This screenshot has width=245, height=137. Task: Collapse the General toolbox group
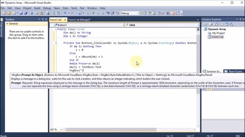coord(7,24)
